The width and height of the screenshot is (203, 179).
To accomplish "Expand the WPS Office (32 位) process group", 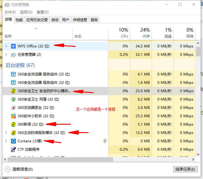I will [6, 46].
